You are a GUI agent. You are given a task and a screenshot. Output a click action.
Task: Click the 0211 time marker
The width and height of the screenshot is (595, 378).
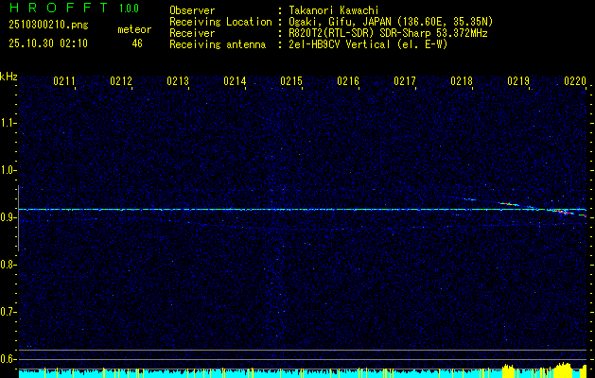(64, 82)
